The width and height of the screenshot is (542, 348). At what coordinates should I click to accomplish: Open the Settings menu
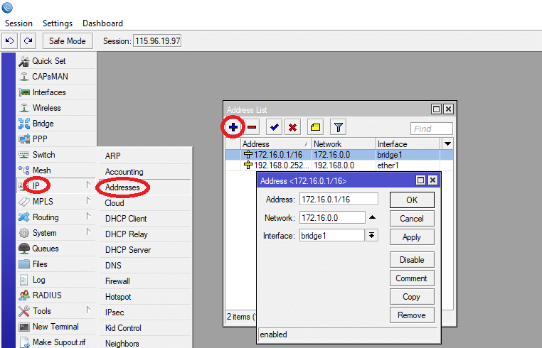point(58,23)
